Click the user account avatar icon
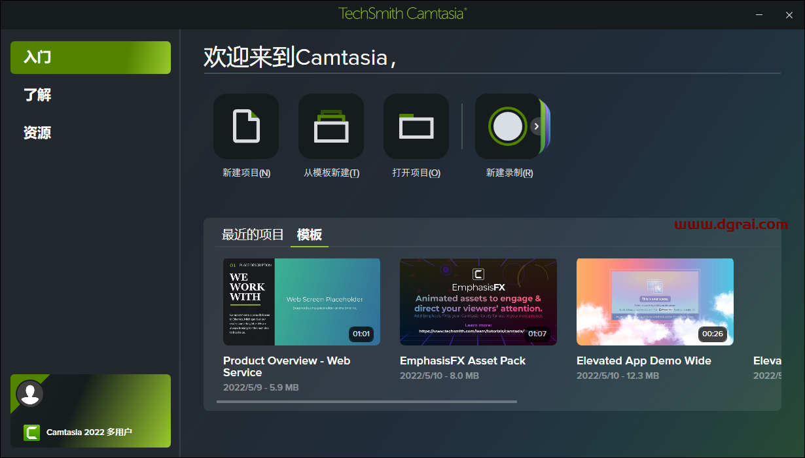 (30, 394)
